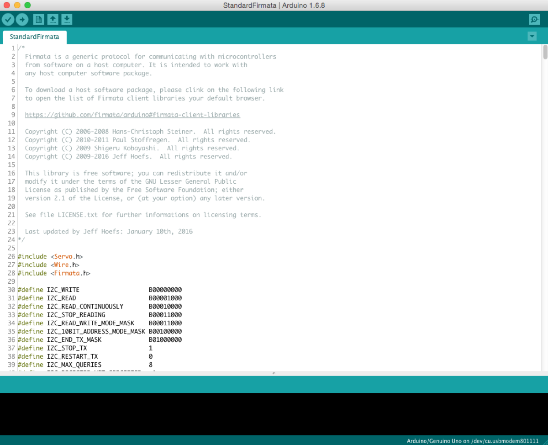Click the "#include <Firmata.h>" line
Viewport: 548px width, 445px height.
54,273
